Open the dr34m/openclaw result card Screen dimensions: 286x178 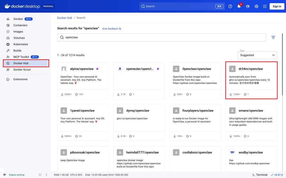coord(251,81)
